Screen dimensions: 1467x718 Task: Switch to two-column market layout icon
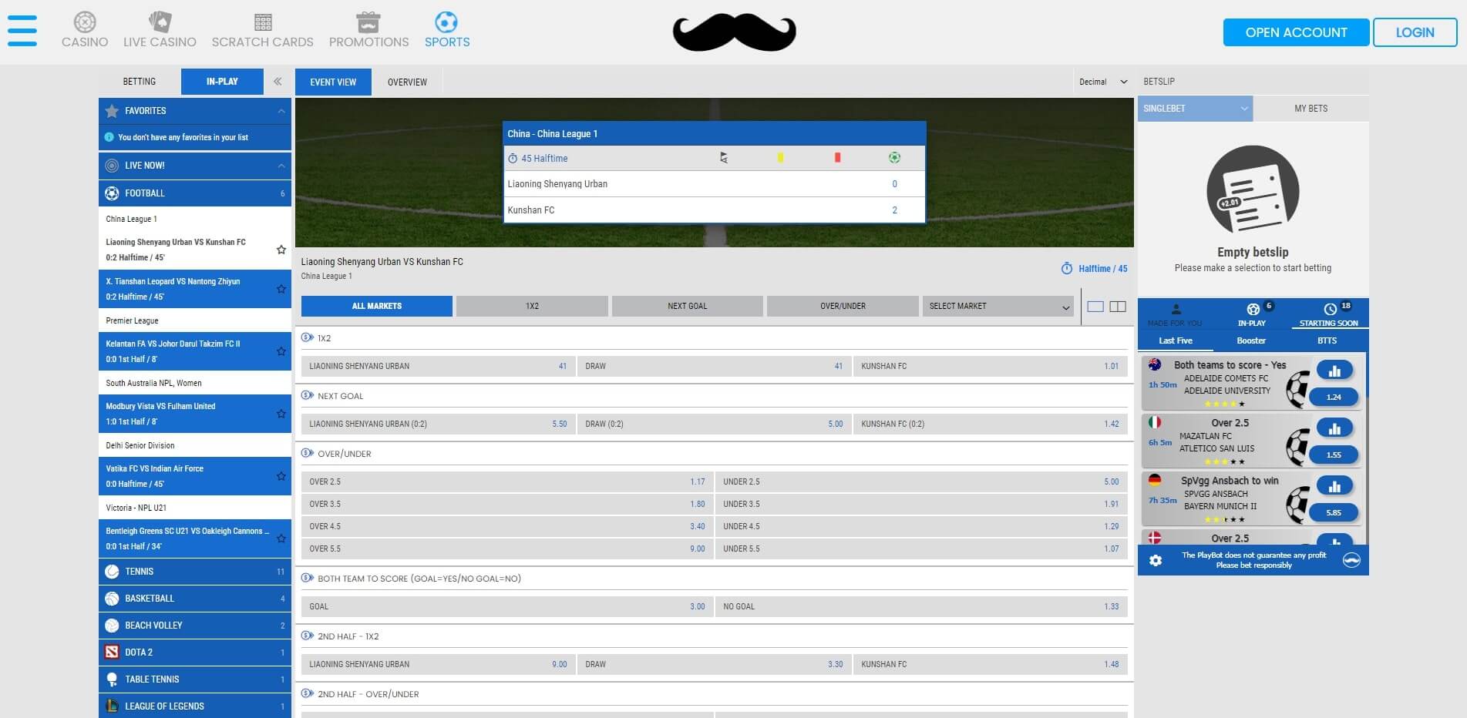(x=1118, y=306)
